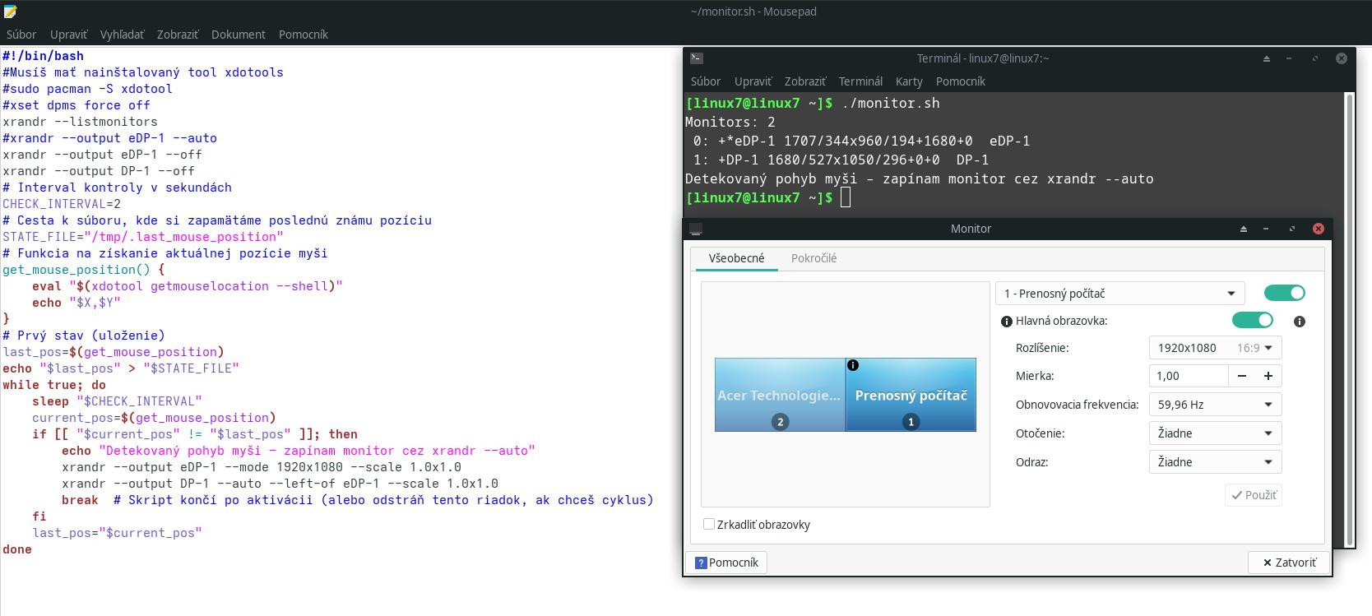Click the STATE_FILE assignment line
This screenshot has height=616, width=1372.
click(x=143, y=237)
